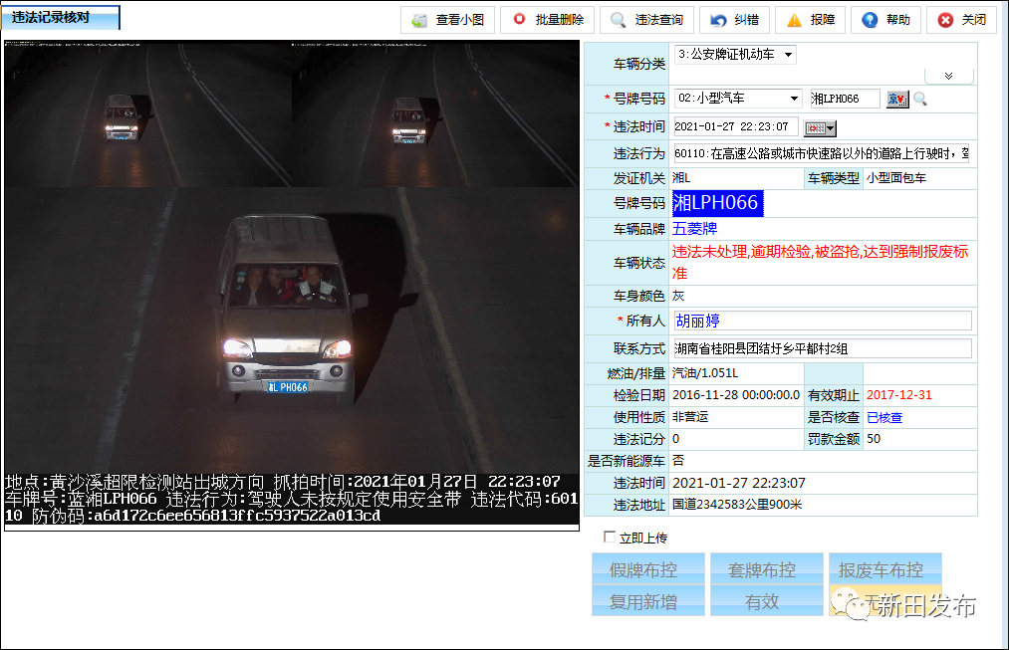The width and height of the screenshot is (1009, 650).
Task: Expand the double-chevron below 车辆分类
Action: pos(948,76)
